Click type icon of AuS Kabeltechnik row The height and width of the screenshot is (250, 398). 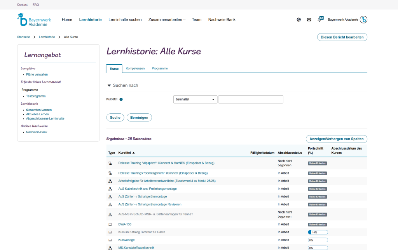110,189
